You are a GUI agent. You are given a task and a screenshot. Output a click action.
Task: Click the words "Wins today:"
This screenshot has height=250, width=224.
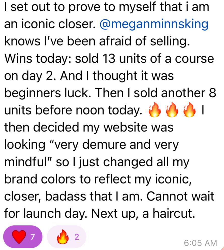(x=39, y=59)
